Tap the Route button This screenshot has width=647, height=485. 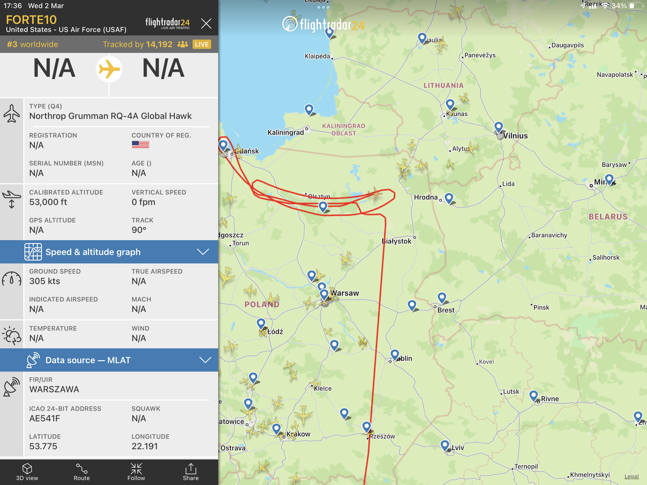point(82,472)
